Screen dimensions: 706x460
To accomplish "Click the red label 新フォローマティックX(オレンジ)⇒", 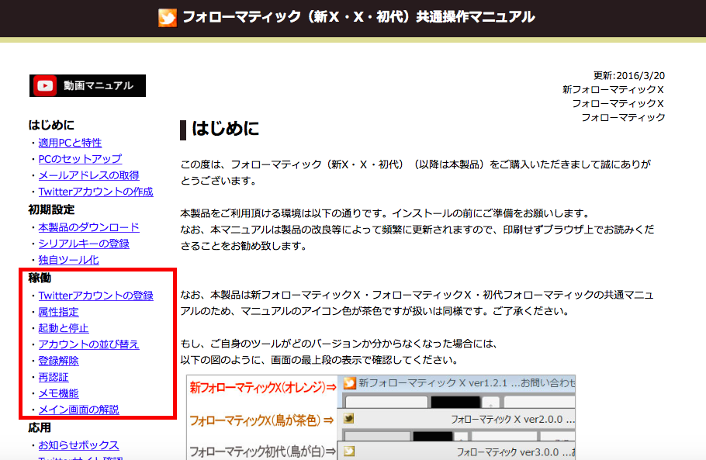I will point(263,387).
